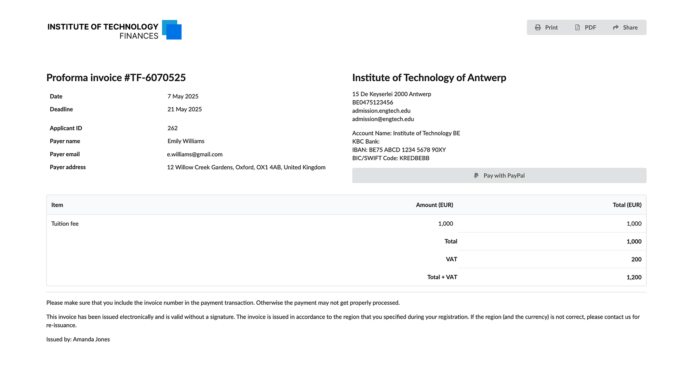Click the deadline value 21 May 2025
The height and width of the screenshot is (369, 695).
tap(185, 109)
